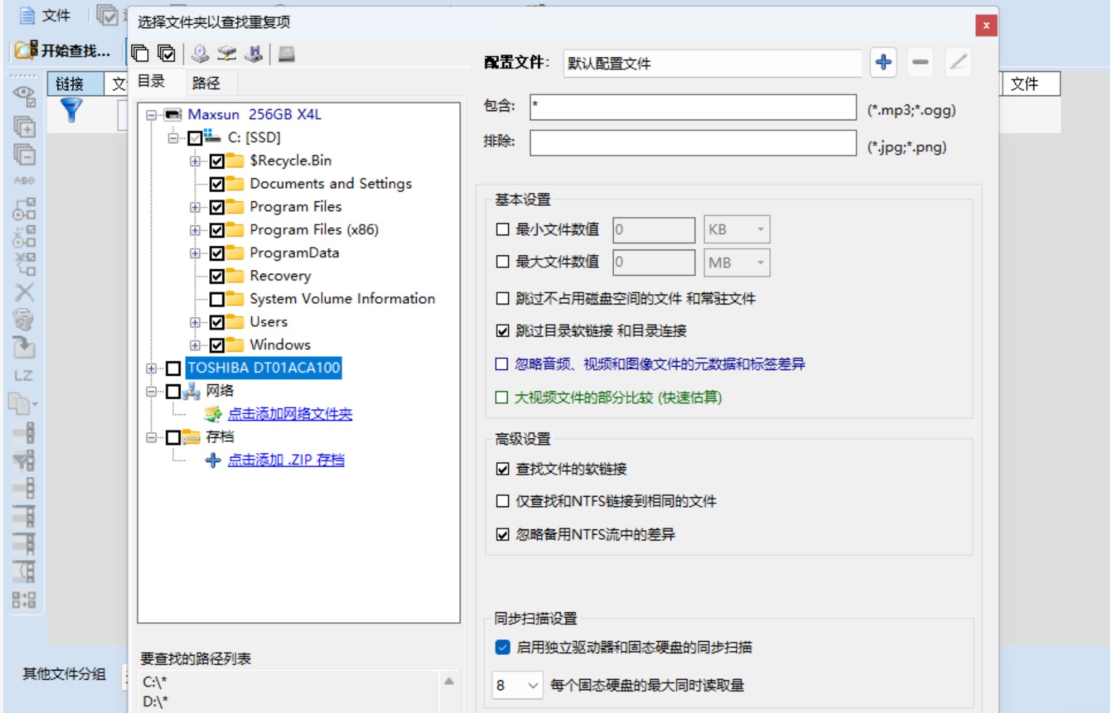
Task: Click the blue funnel filter icon
Action: (71, 110)
